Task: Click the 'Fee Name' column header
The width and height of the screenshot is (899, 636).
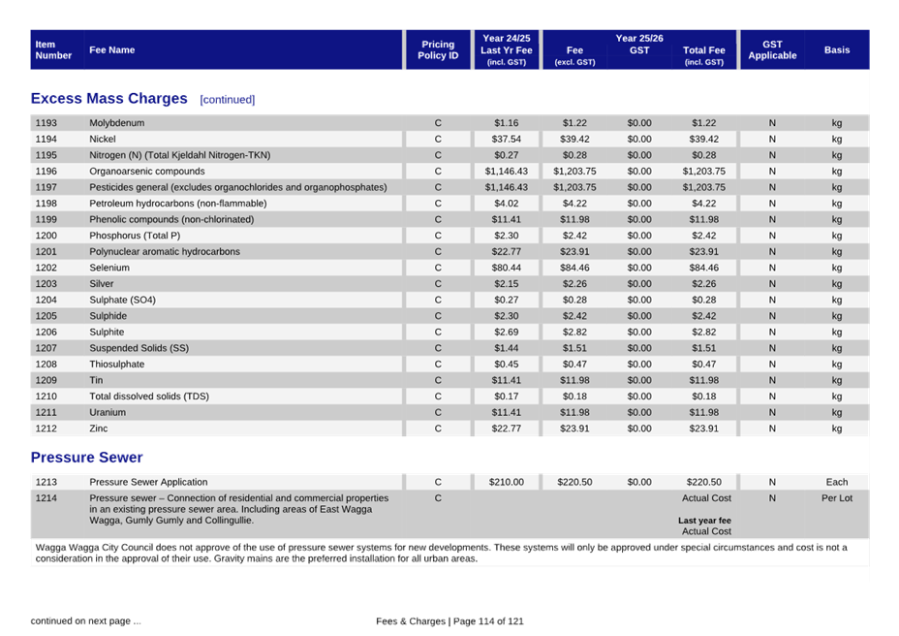Action: [x=111, y=50]
